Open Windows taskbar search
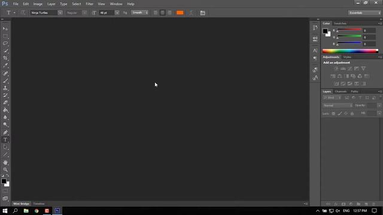Image resolution: width=383 pixels, height=215 pixels. coord(16,211)
